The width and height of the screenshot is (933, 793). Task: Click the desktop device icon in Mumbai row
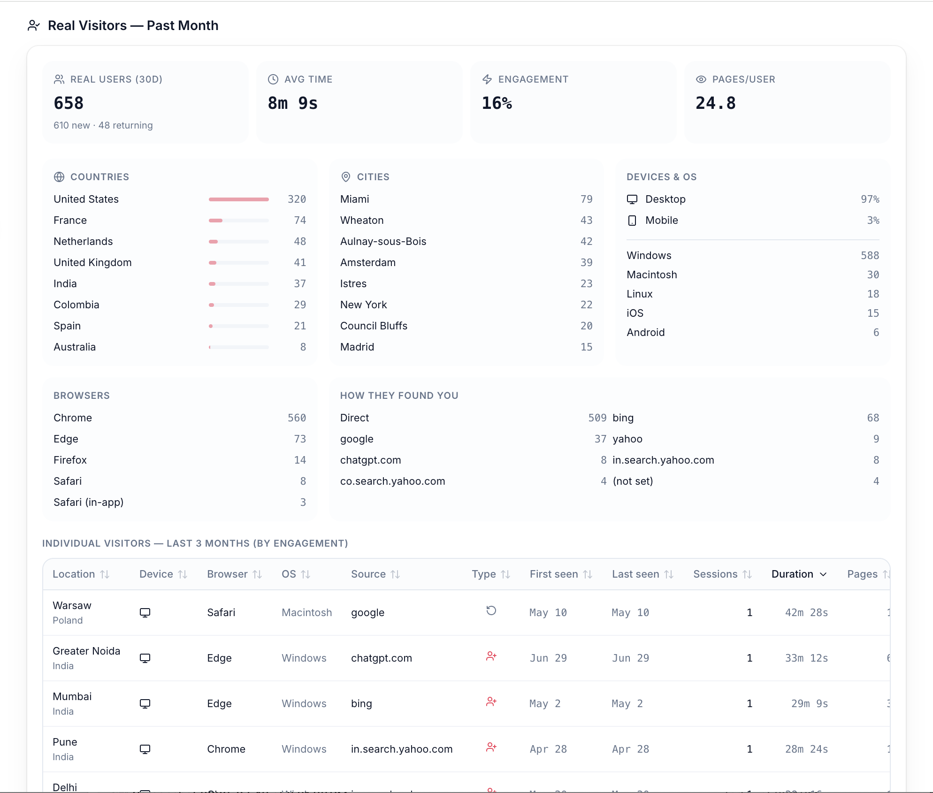click(x=145, y=704)
